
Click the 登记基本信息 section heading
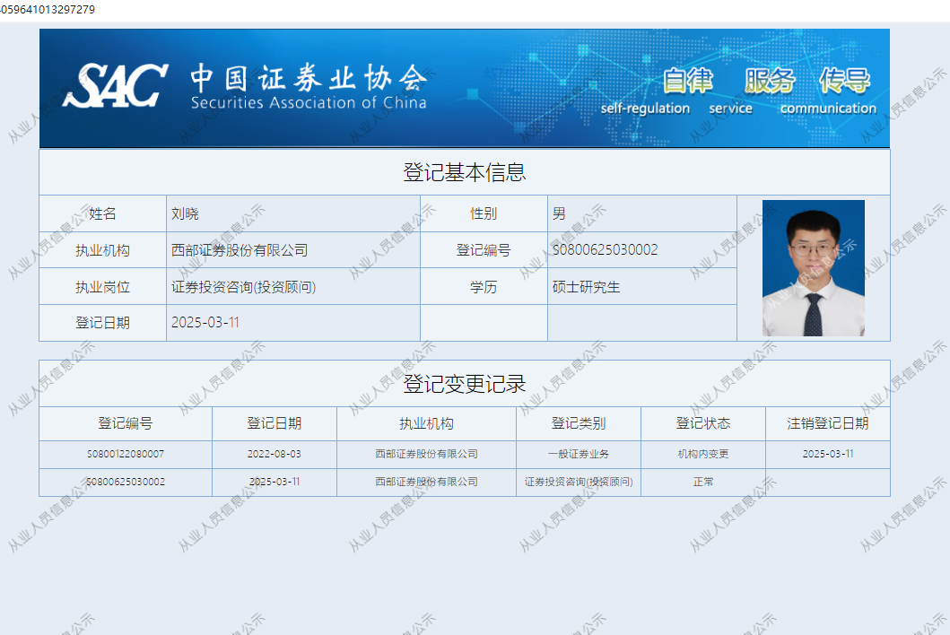pyautogui.click(x=464, y=172)
